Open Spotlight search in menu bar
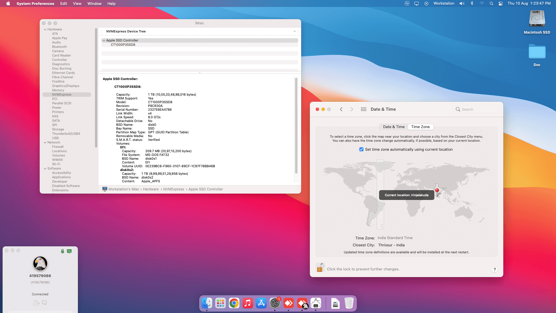 click(491, 3)
